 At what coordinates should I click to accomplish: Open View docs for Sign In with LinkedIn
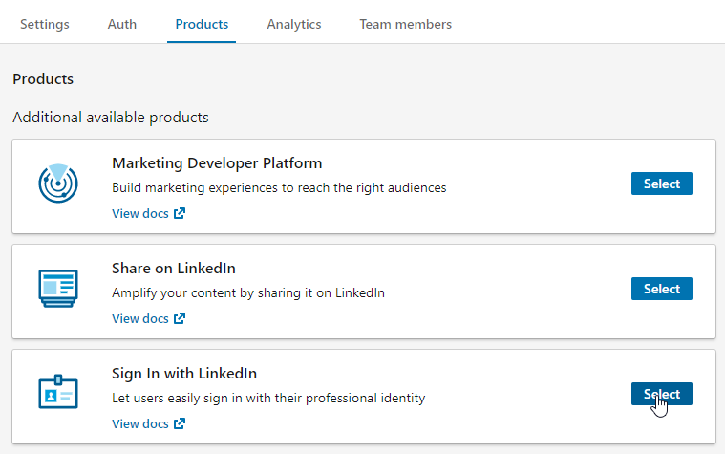(140, 423)
